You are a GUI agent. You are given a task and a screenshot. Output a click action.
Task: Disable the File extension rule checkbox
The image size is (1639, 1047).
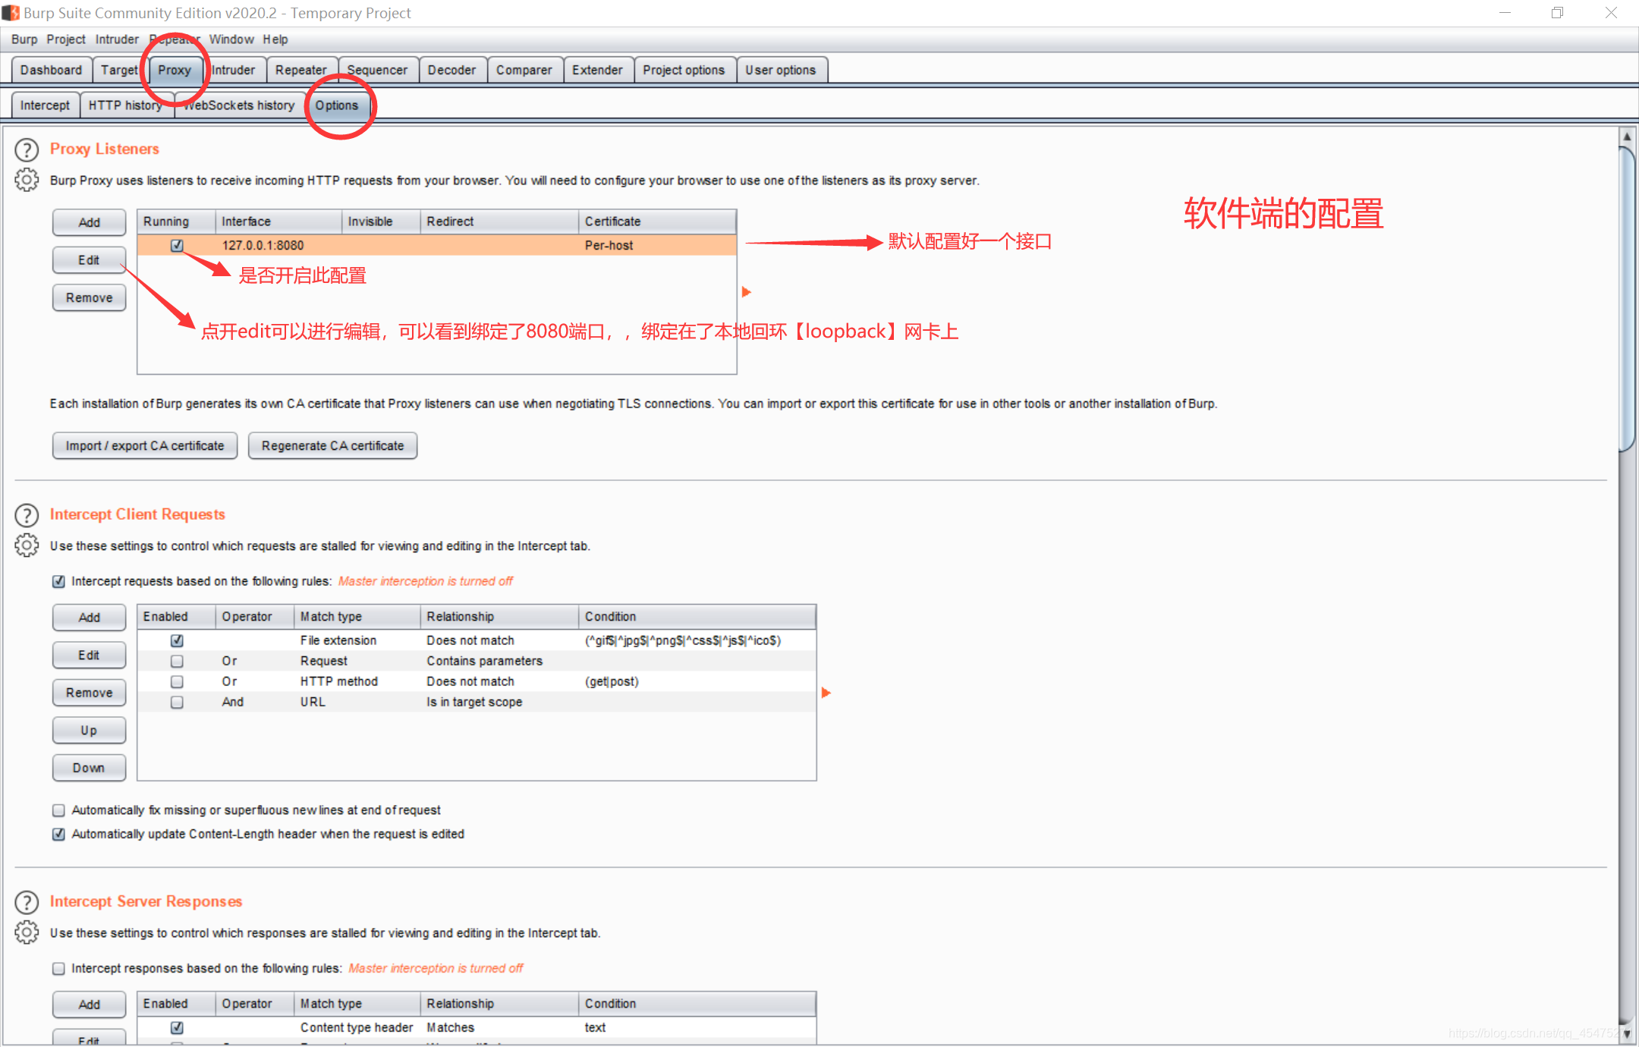coord(177,640)
